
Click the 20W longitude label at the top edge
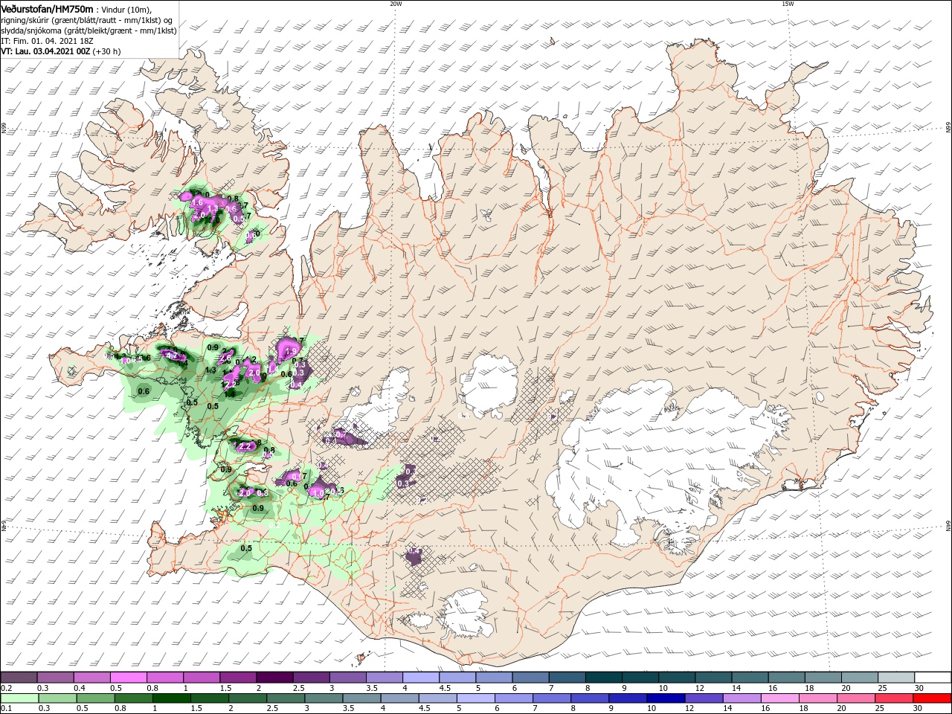396,3
